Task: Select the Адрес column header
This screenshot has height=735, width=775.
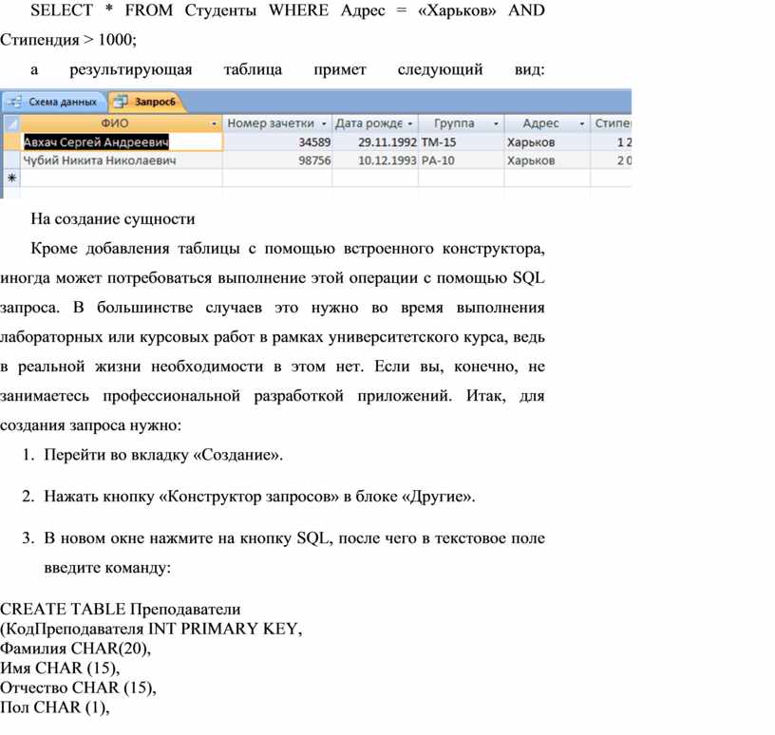Action: 547,123
